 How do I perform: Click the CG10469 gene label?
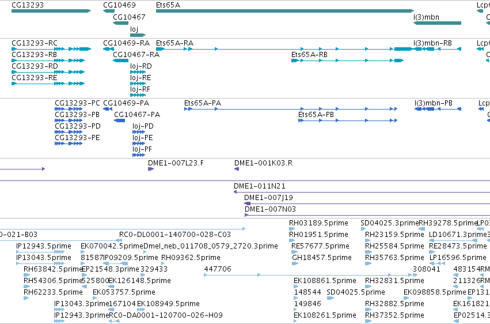(x=119, y=5)
